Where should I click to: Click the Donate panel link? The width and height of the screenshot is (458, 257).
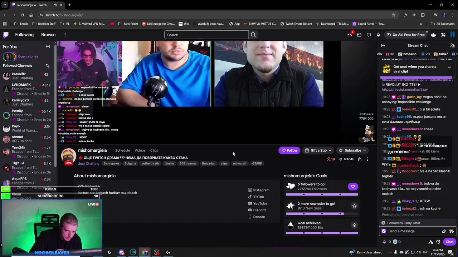[x=256, y=217]
